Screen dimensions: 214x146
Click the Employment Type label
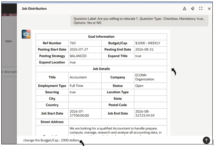[52, 86]
